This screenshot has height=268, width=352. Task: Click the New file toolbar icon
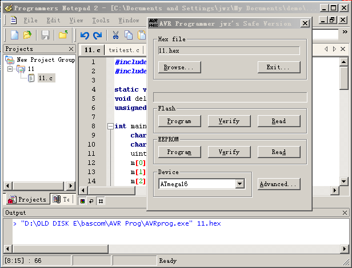[15, 36]
